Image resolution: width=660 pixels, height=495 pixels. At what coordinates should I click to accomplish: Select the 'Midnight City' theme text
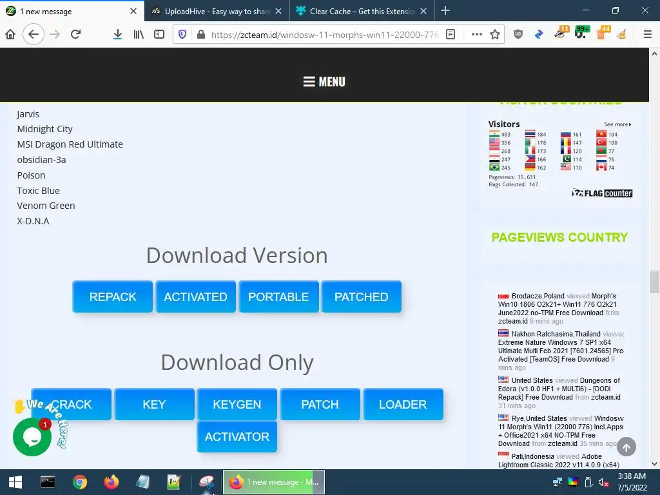pyautogui.click(x=44, y=129)
